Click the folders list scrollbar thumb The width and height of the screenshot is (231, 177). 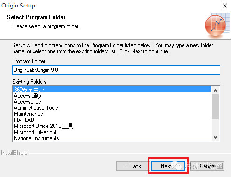(215, 106)
